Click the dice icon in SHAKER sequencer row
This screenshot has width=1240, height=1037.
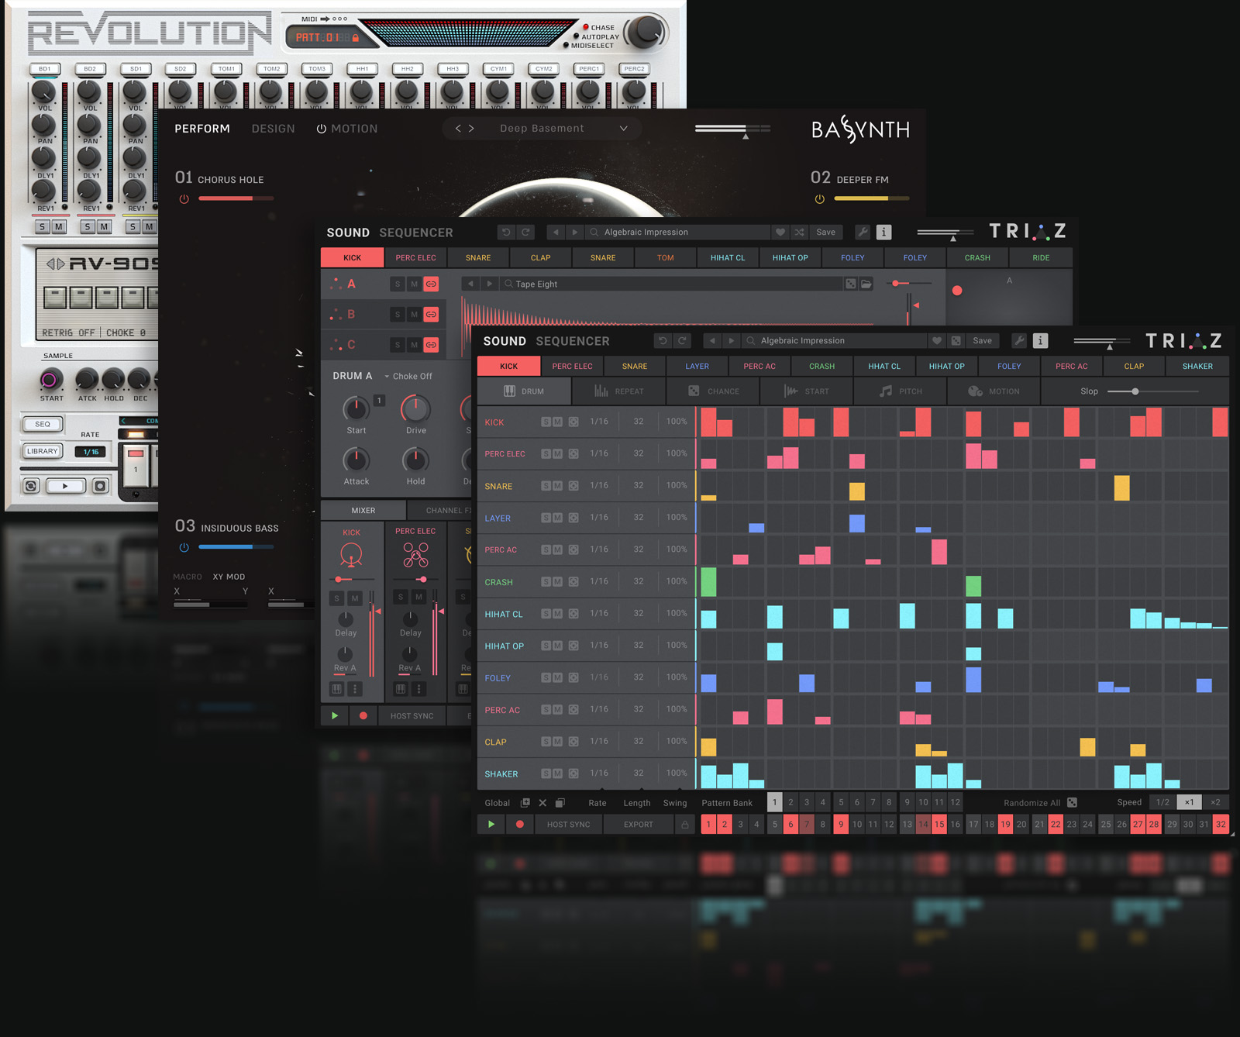coord(573,773)
